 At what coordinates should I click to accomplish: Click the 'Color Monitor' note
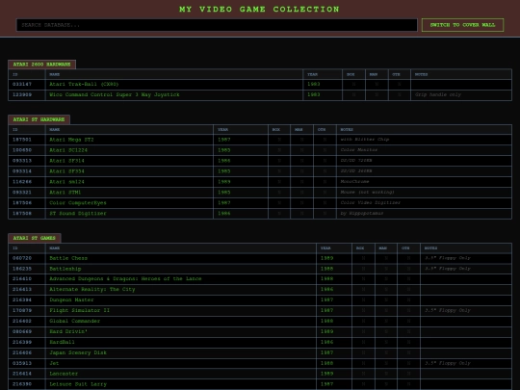(359, 150)
